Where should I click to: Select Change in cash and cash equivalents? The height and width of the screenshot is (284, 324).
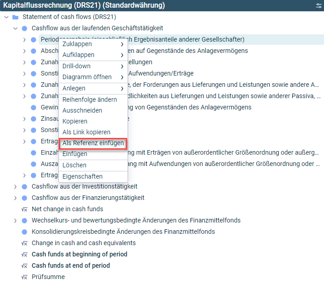tap(84, 243)
